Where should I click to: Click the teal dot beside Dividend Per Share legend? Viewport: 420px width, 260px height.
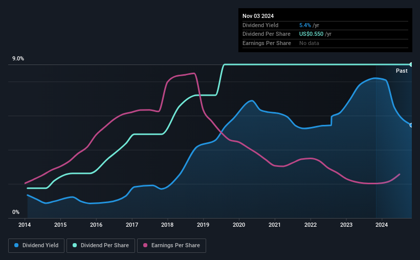[x=75, y=246]
